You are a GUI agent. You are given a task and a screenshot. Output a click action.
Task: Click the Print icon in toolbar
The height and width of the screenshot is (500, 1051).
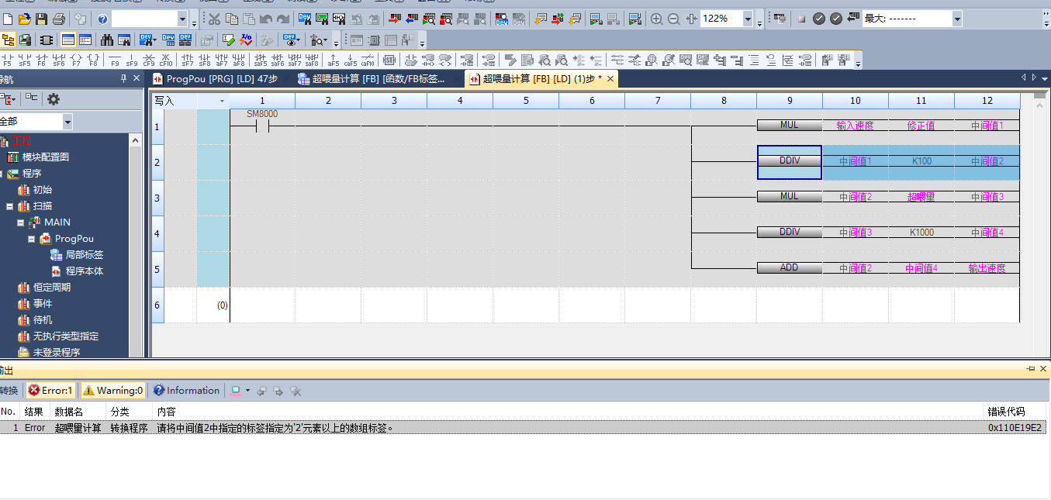click(x=58, y=19)
